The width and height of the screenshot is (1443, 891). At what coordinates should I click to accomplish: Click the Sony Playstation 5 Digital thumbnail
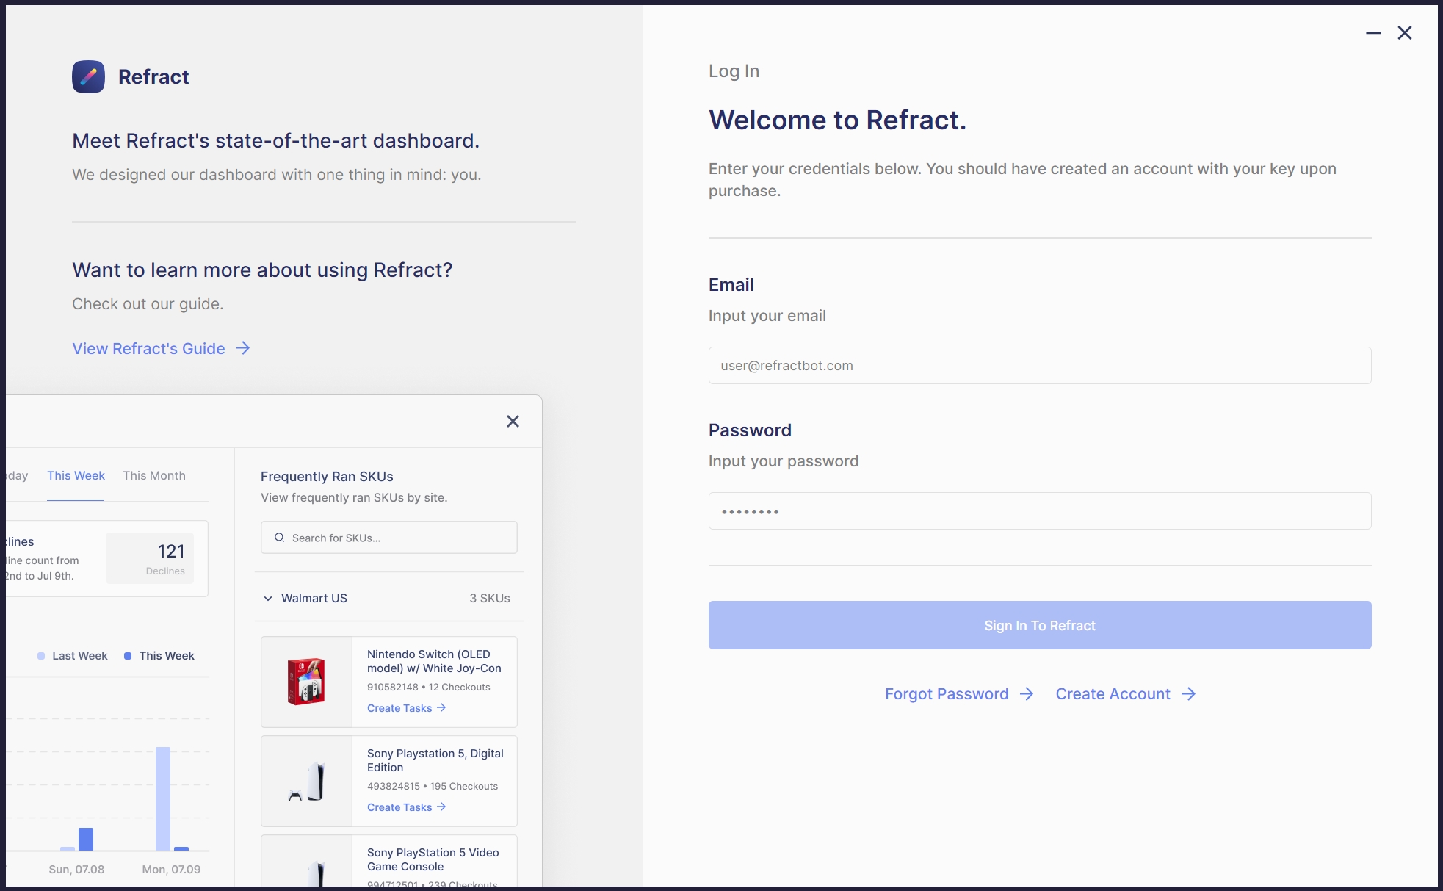click(306, 781)
